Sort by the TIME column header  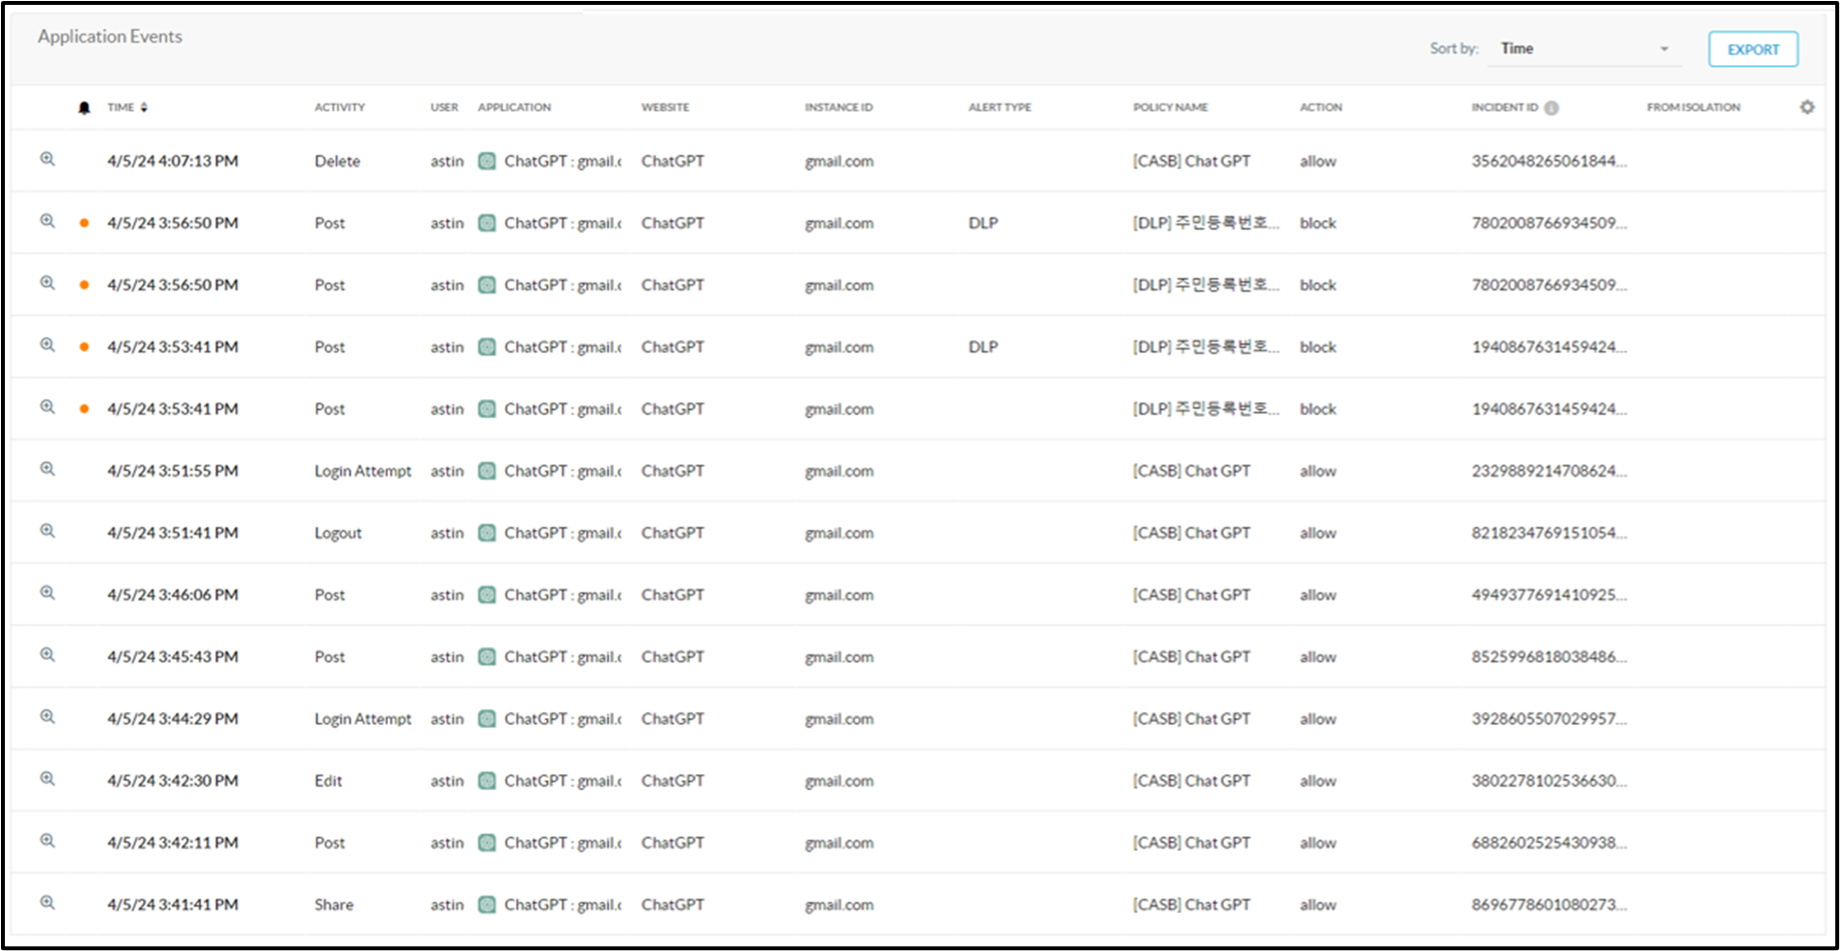127,108
